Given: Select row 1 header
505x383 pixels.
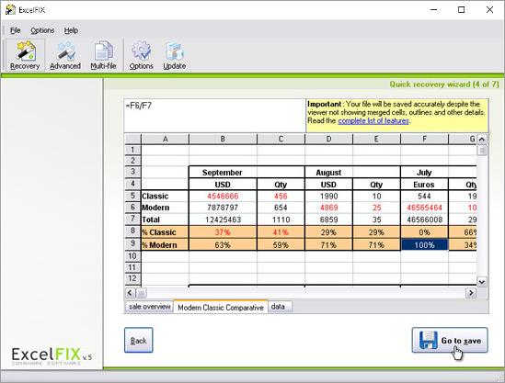Looking at the screenshot, I should (x=132, y=150).
